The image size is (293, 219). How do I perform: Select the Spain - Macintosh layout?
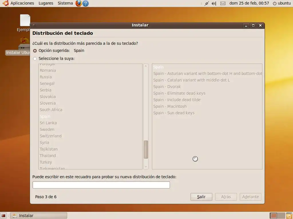tap(207, 107)
